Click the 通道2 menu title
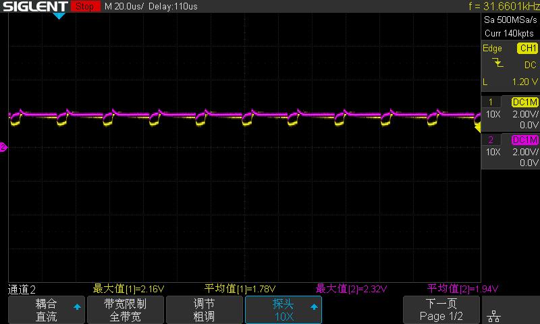Screen dimensions: 540x324 (x=22, y=290)
